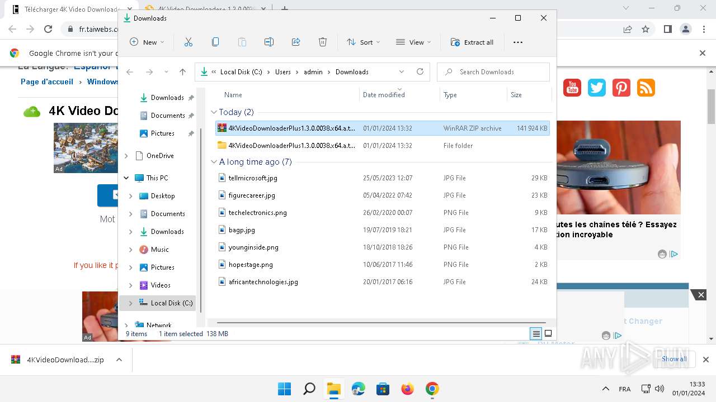The width and height of the screenshot is (716, 402).
Task: Collapse the This PC tree node
Action: 126,178
